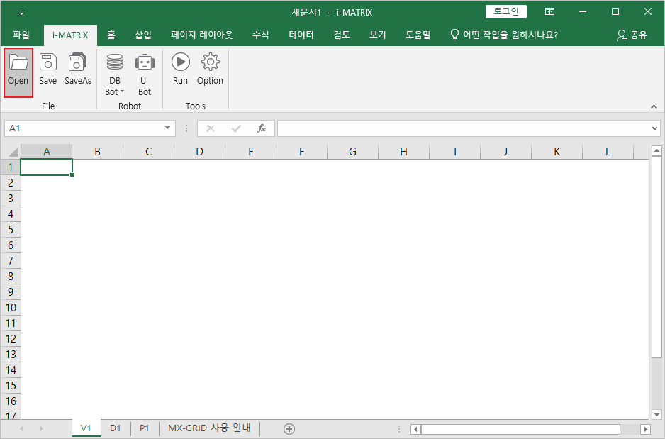Screen dimensions: 665x439
Task: Select the MX-GRID 사용 안내 sheet tab
Action: (x=209, y=428)
